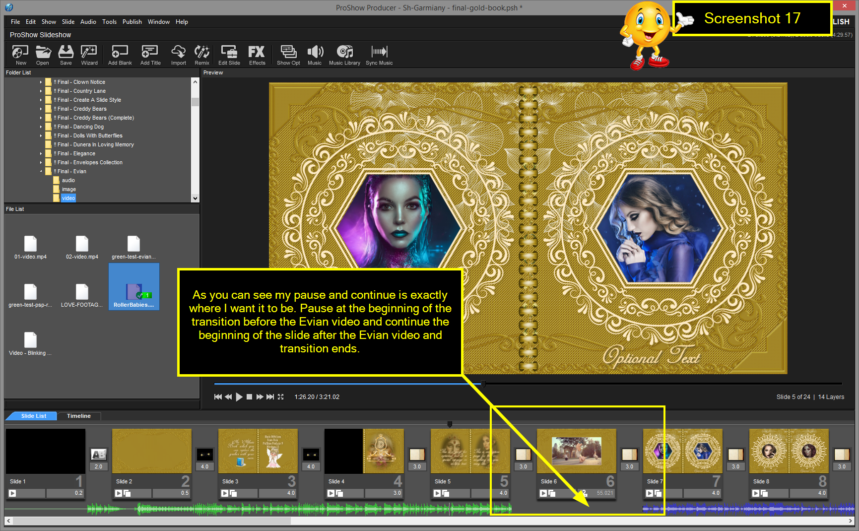Jump to end of preview playback
This screenshot has width=859, height=531.
pyautogui.click(x=270, y=397)
